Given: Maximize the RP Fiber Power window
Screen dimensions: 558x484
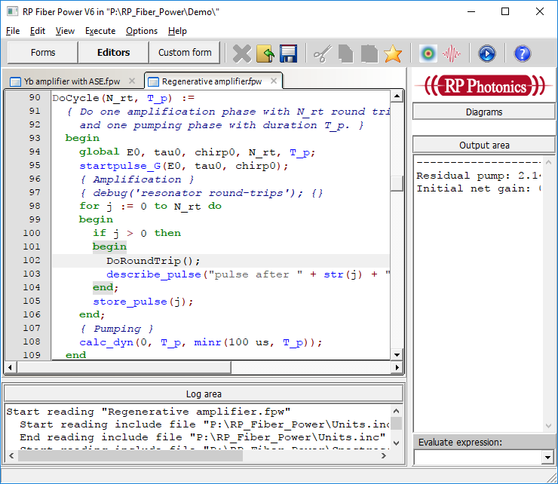Looking at the screenshot, I should point(505,11).
